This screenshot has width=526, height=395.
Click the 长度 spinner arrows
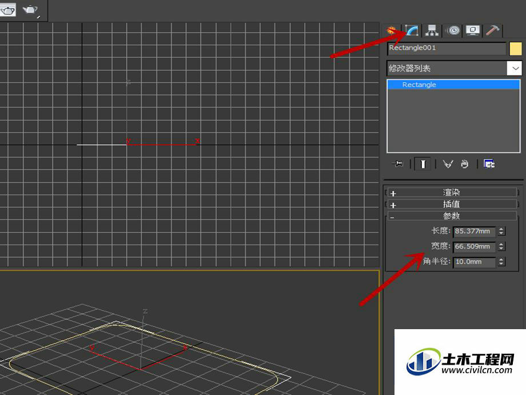click(501, 231)
